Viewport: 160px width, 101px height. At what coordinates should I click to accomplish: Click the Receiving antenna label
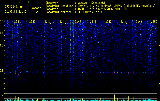[59, 12]
